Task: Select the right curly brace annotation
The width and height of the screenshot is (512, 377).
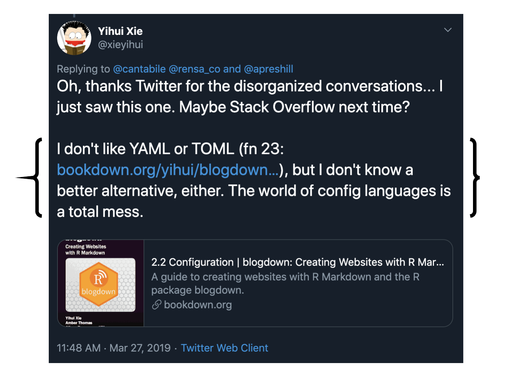Action: 475,178
